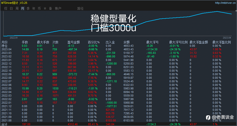237x126 pixels.
Task: Switch to the 日 daily tab
Action: (x=11, y=8)
